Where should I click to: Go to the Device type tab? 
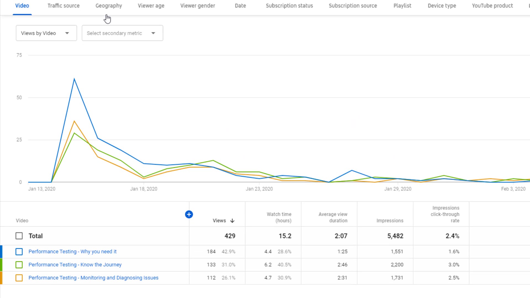[442, 6]
